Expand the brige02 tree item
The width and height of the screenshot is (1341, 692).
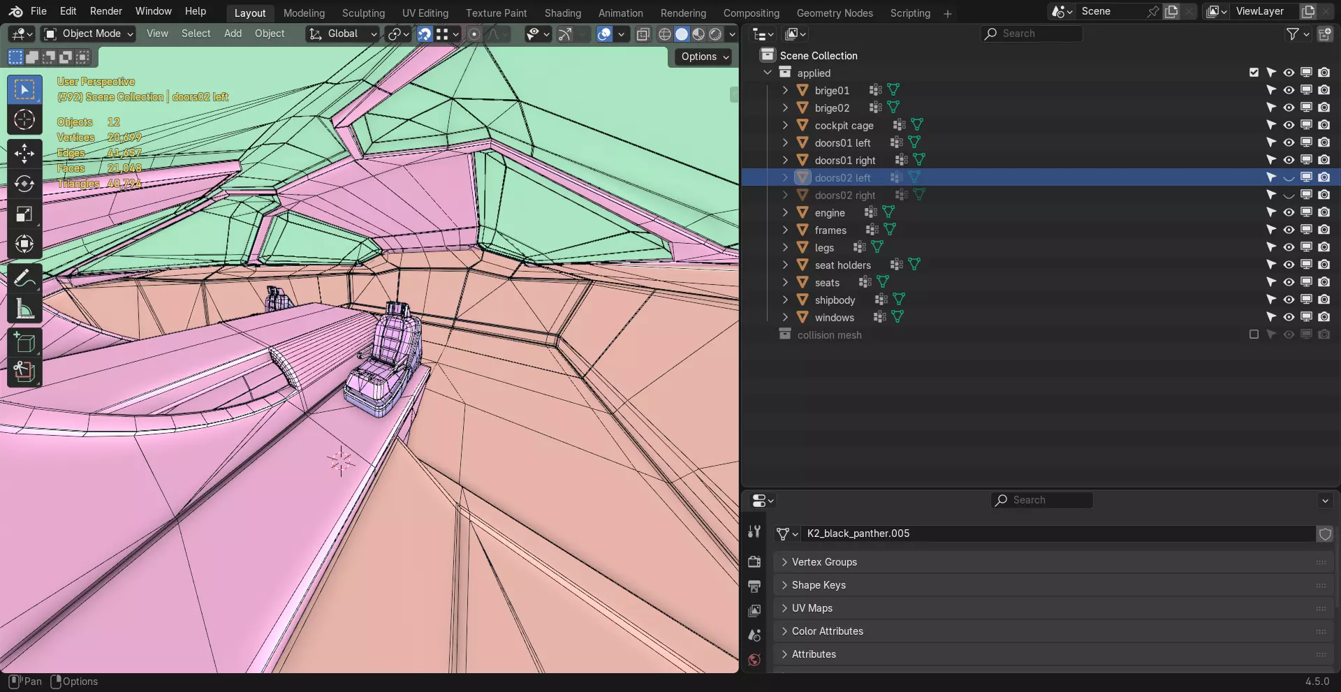pyautogui.click(x=785, y=108)
